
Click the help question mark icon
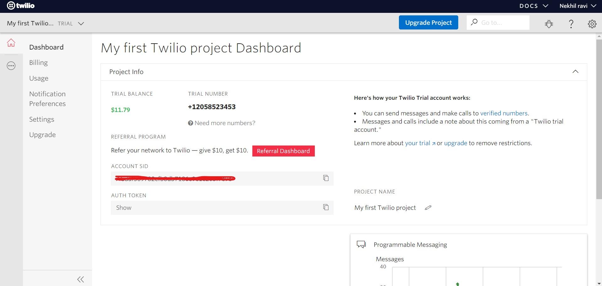coord(571,24)
